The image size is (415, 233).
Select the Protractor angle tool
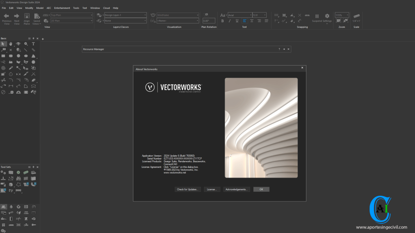pyautogui.click(x=18, y=92)
